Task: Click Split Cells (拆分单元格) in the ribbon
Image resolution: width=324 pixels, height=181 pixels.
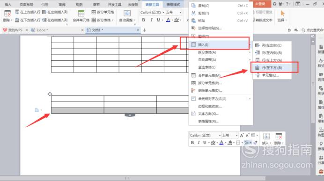Action: pos(103,12)
